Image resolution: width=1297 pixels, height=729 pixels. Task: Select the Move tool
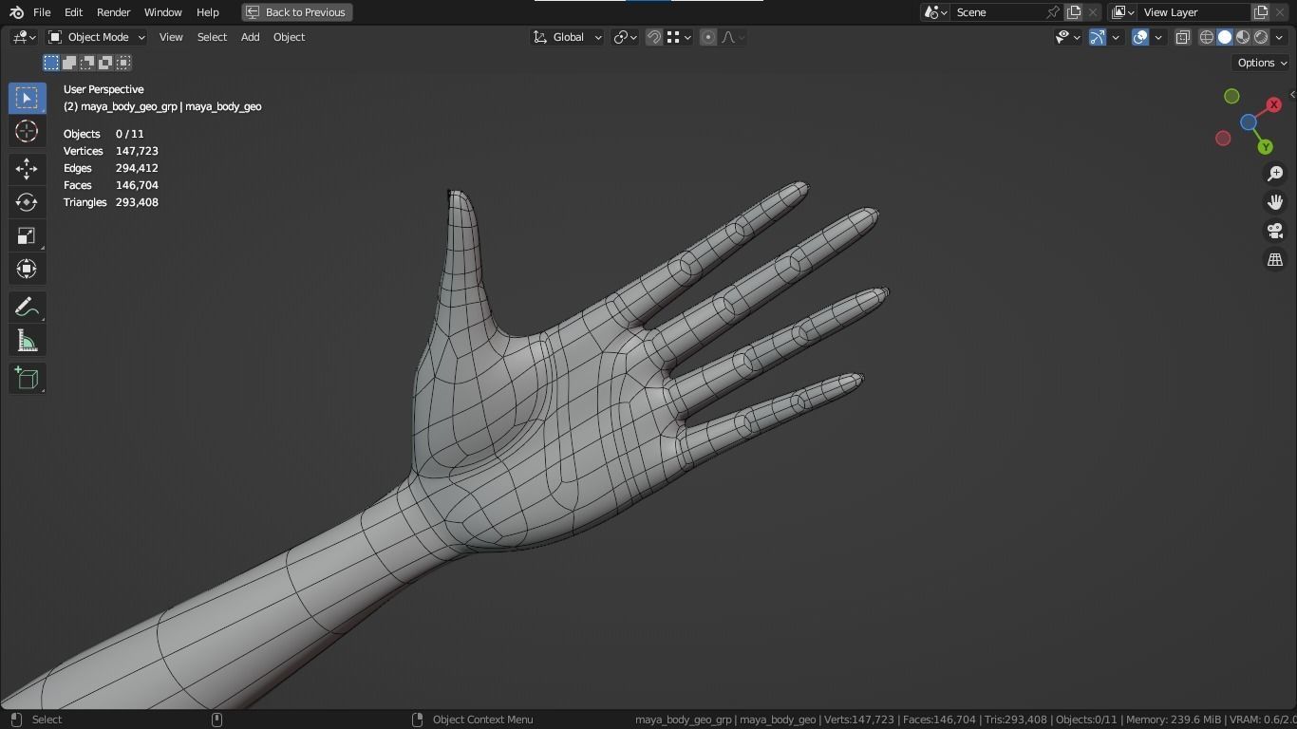(27, 169)
